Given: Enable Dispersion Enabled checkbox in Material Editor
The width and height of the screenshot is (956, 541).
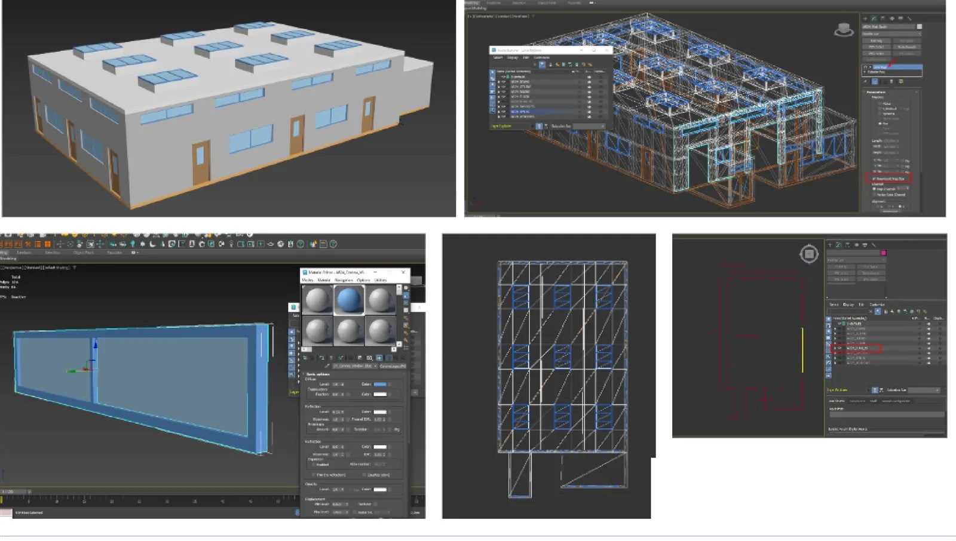Looking at the screenshot, I should pyautogui.click(x=314, y=465).
